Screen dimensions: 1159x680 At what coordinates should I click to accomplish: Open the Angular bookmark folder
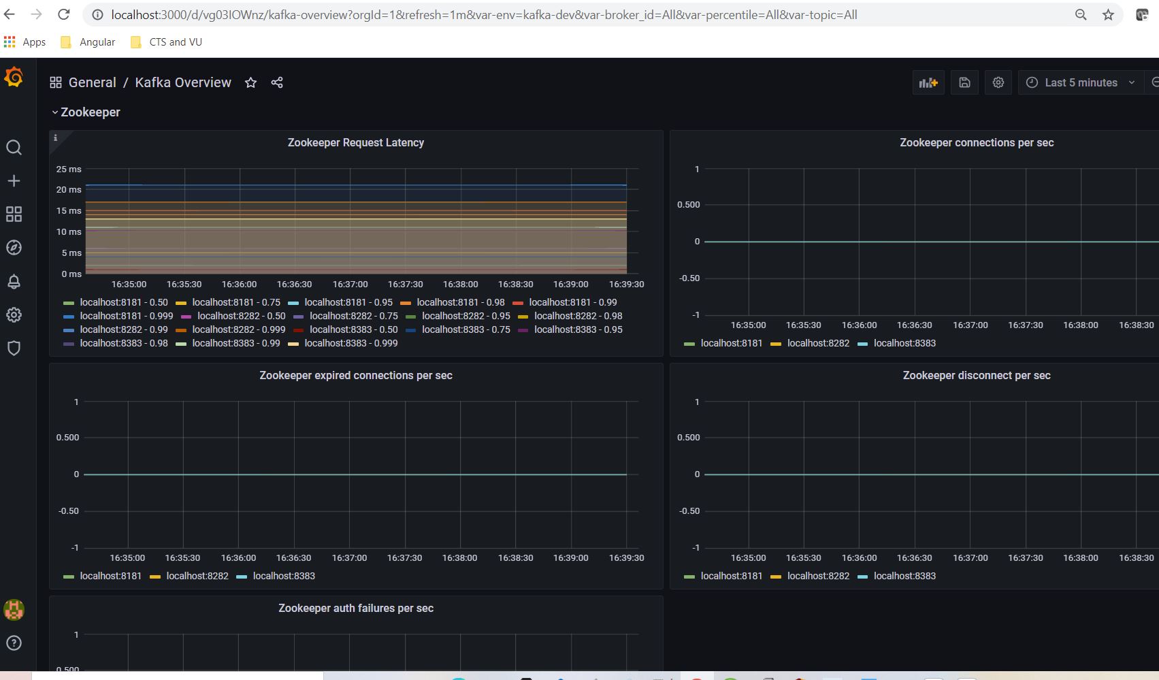point(87,42)
